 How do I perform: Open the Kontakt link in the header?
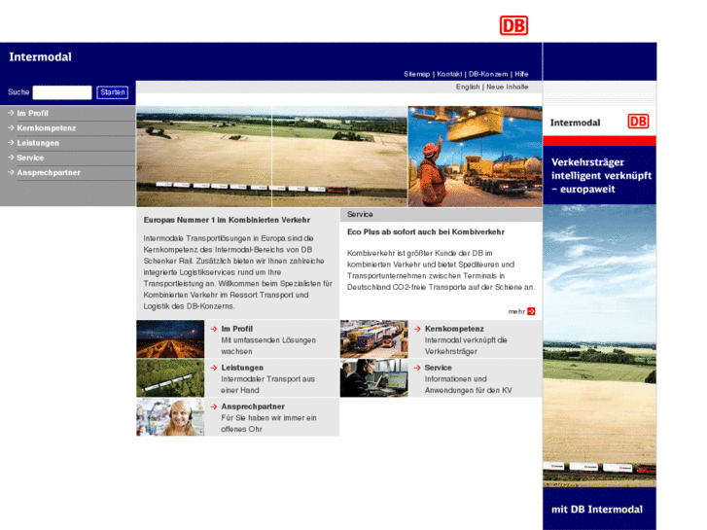[449, 74]
